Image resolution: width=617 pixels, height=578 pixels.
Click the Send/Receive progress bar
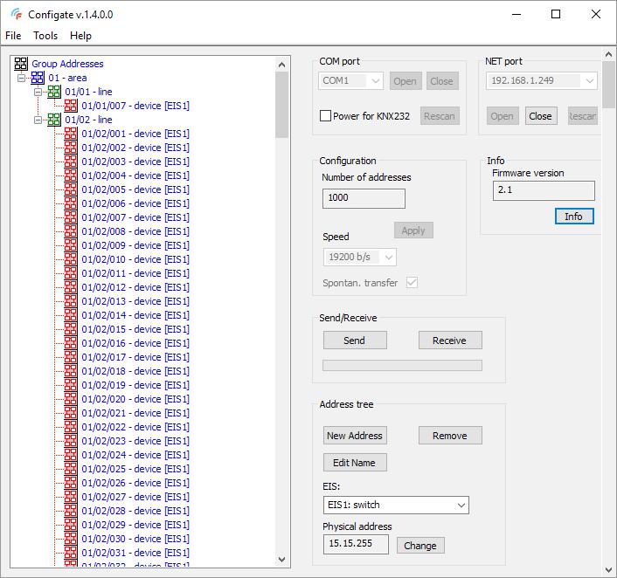[x=402, y=365]
